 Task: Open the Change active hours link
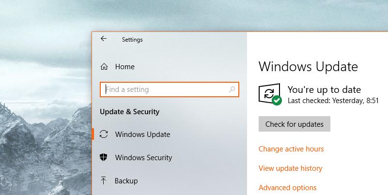291,149
